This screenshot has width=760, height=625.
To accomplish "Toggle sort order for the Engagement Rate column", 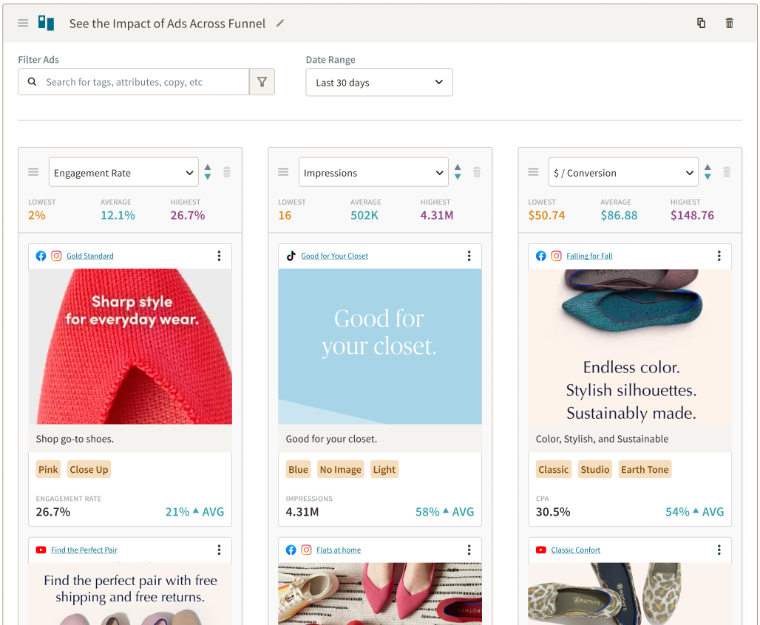I will pos(208,172).
